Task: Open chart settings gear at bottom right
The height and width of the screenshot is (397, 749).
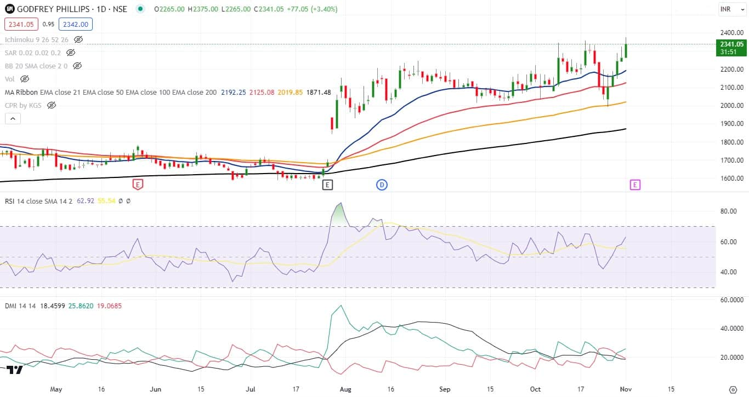Action: (x=734, y=389)
